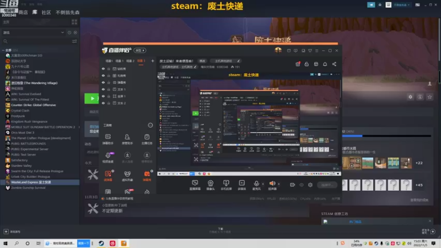Screen dimensions: 441x248
Task: Open Windows Start menu
Action: [x=6, y=243]
